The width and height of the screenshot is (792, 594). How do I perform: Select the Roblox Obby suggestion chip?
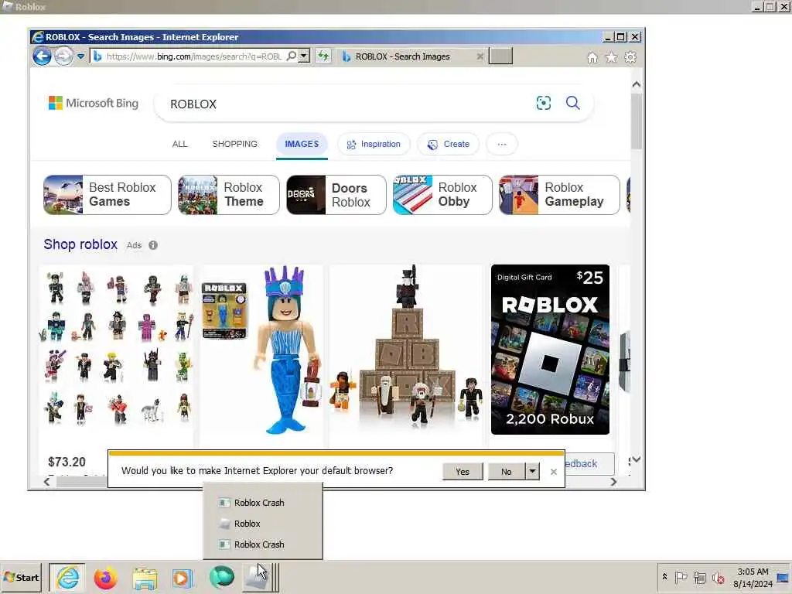click(442, 194)
